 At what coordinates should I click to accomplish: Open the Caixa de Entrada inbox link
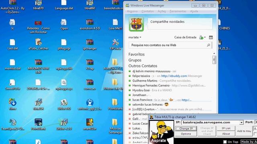point(185,37)
